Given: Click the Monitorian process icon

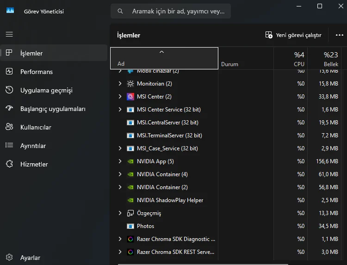Looking at the screenshot, I should point(130,84).
